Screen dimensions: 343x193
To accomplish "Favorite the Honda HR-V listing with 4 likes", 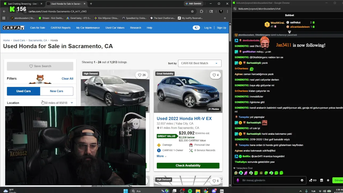I will (215, 75).
